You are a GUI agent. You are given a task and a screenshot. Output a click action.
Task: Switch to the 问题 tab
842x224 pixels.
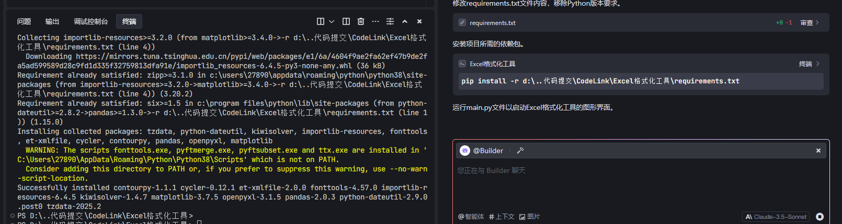[x=24, y=21]
